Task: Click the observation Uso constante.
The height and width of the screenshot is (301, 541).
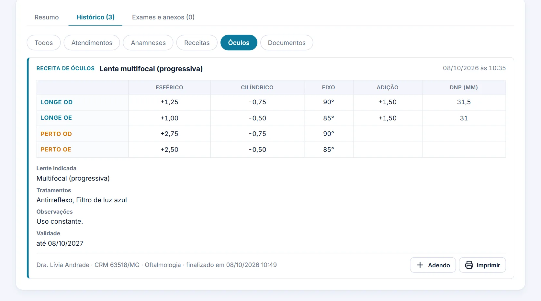Action: tap(60, 221)
